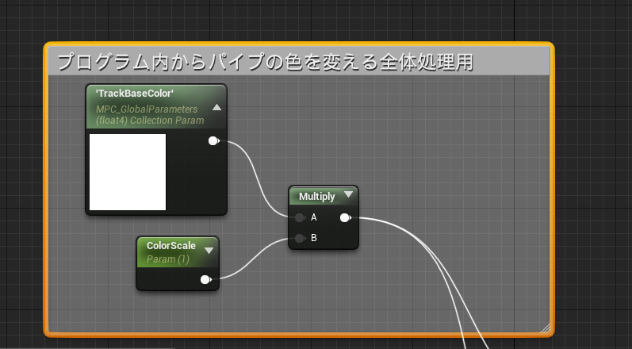Viewport: 632px width, 349px height.
Task: Select the 'TrackBaseColor' node title
Action: pos(135,94)
